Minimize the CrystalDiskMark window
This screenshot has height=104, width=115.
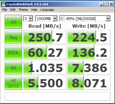(102, 4)
